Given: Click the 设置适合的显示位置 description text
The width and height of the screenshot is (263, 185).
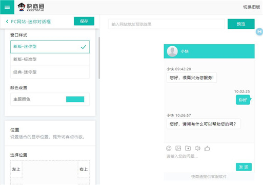Looking at the screenshot, I should click(48, 137).
